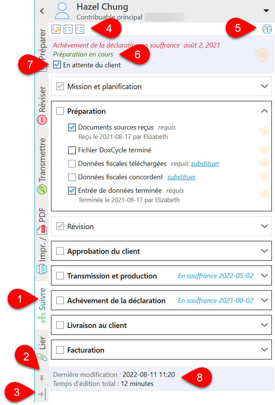The height and width of the screenshot is (405, 275).
Task: Select the Suivre tab
Action: click(42, 305)
